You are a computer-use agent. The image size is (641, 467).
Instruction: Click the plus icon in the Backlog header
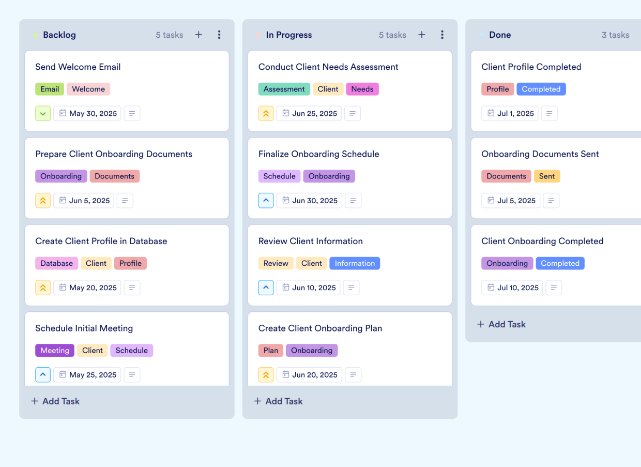[x=199, y=35]
